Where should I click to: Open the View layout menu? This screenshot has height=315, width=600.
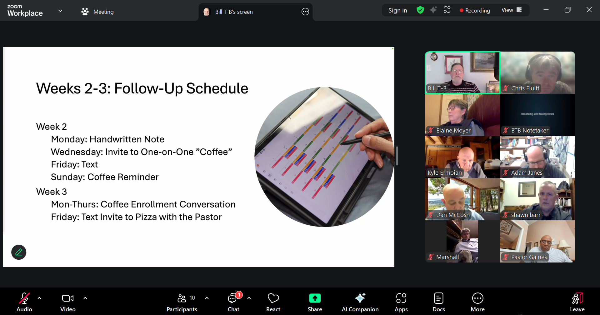(511, 10)
